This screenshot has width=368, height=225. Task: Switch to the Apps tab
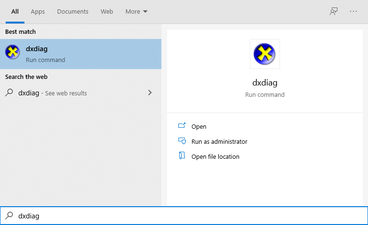pos(38,11)
